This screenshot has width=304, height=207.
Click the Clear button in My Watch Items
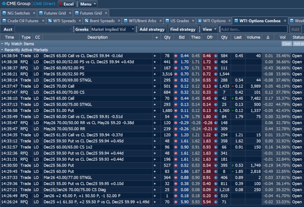click(x=286, y=44)
